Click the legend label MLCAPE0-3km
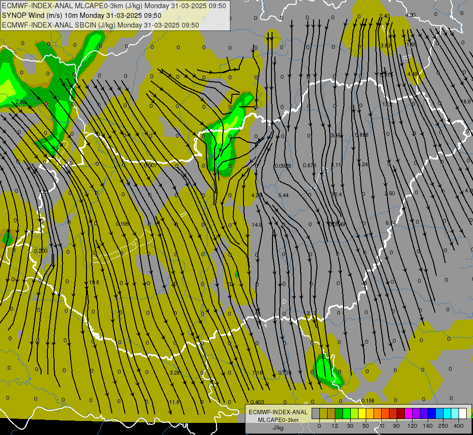Screen dimensions: 473x435 (x=278, y=420)
